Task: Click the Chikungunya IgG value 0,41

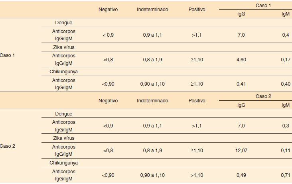Action: pos(241,84)
